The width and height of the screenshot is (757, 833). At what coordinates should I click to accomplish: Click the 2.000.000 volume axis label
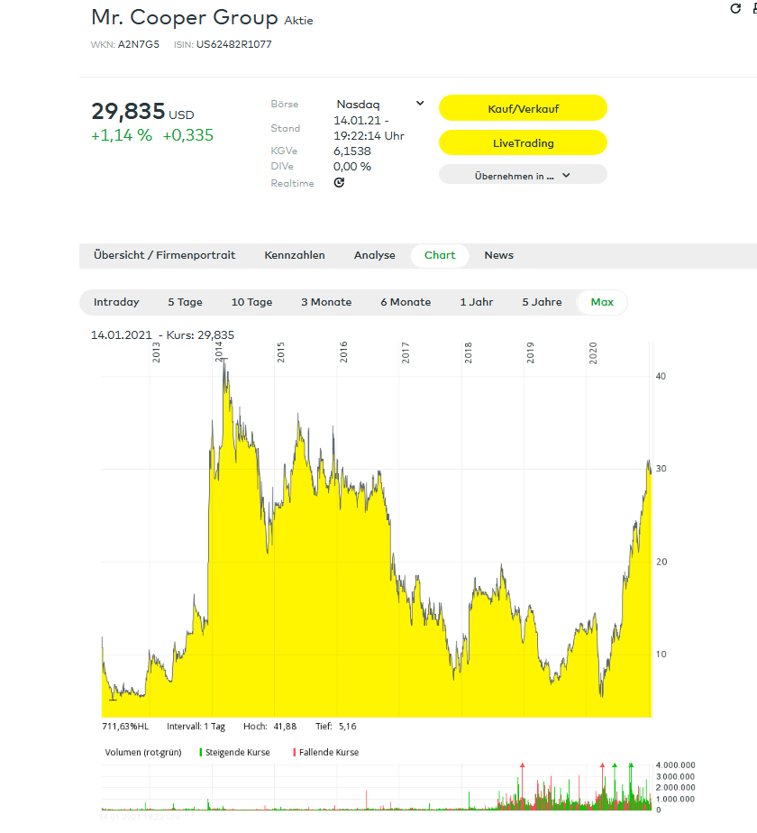click(x=675, y=787)
